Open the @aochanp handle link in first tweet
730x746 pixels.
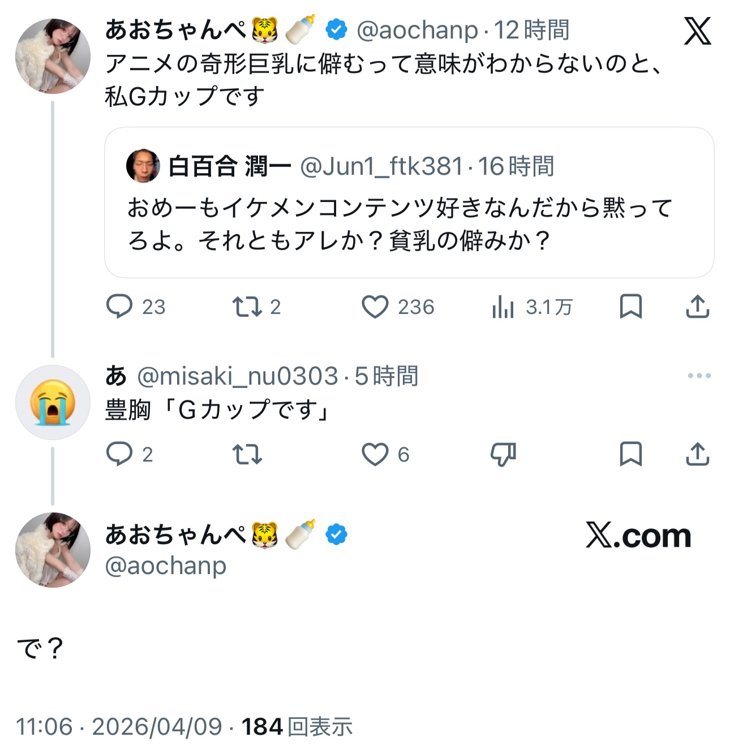(417, 31)
